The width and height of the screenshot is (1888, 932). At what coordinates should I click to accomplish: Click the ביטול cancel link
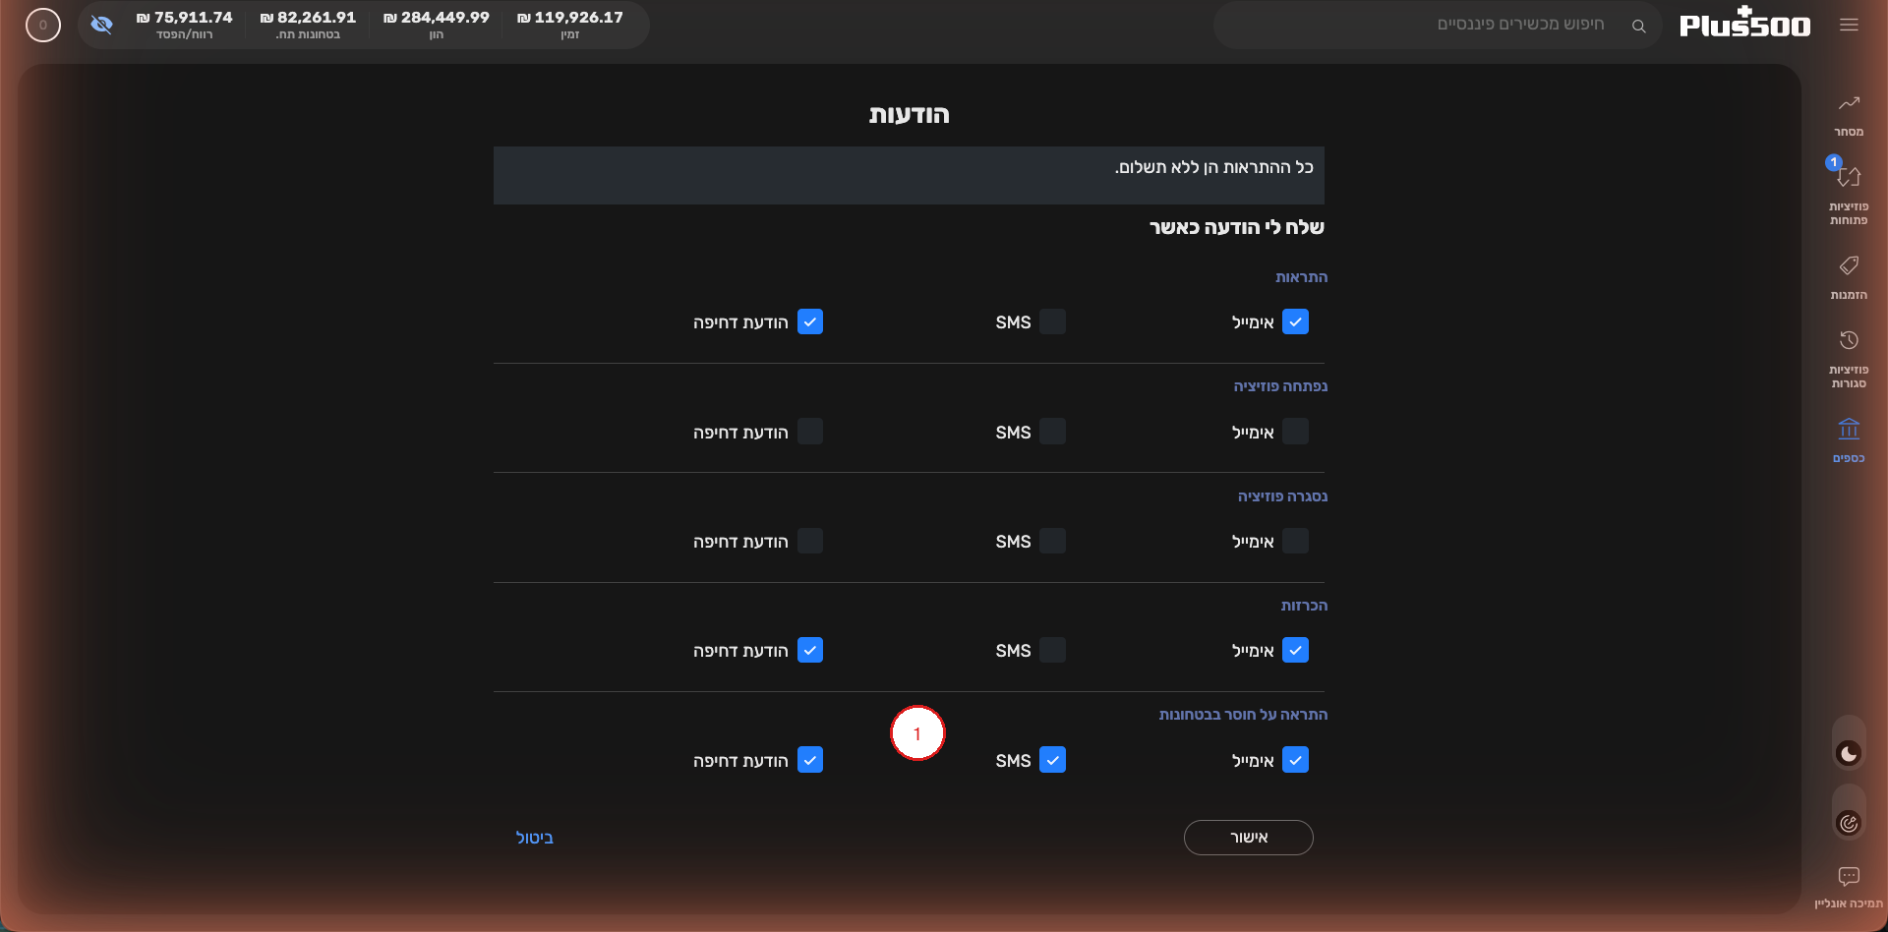534,838
